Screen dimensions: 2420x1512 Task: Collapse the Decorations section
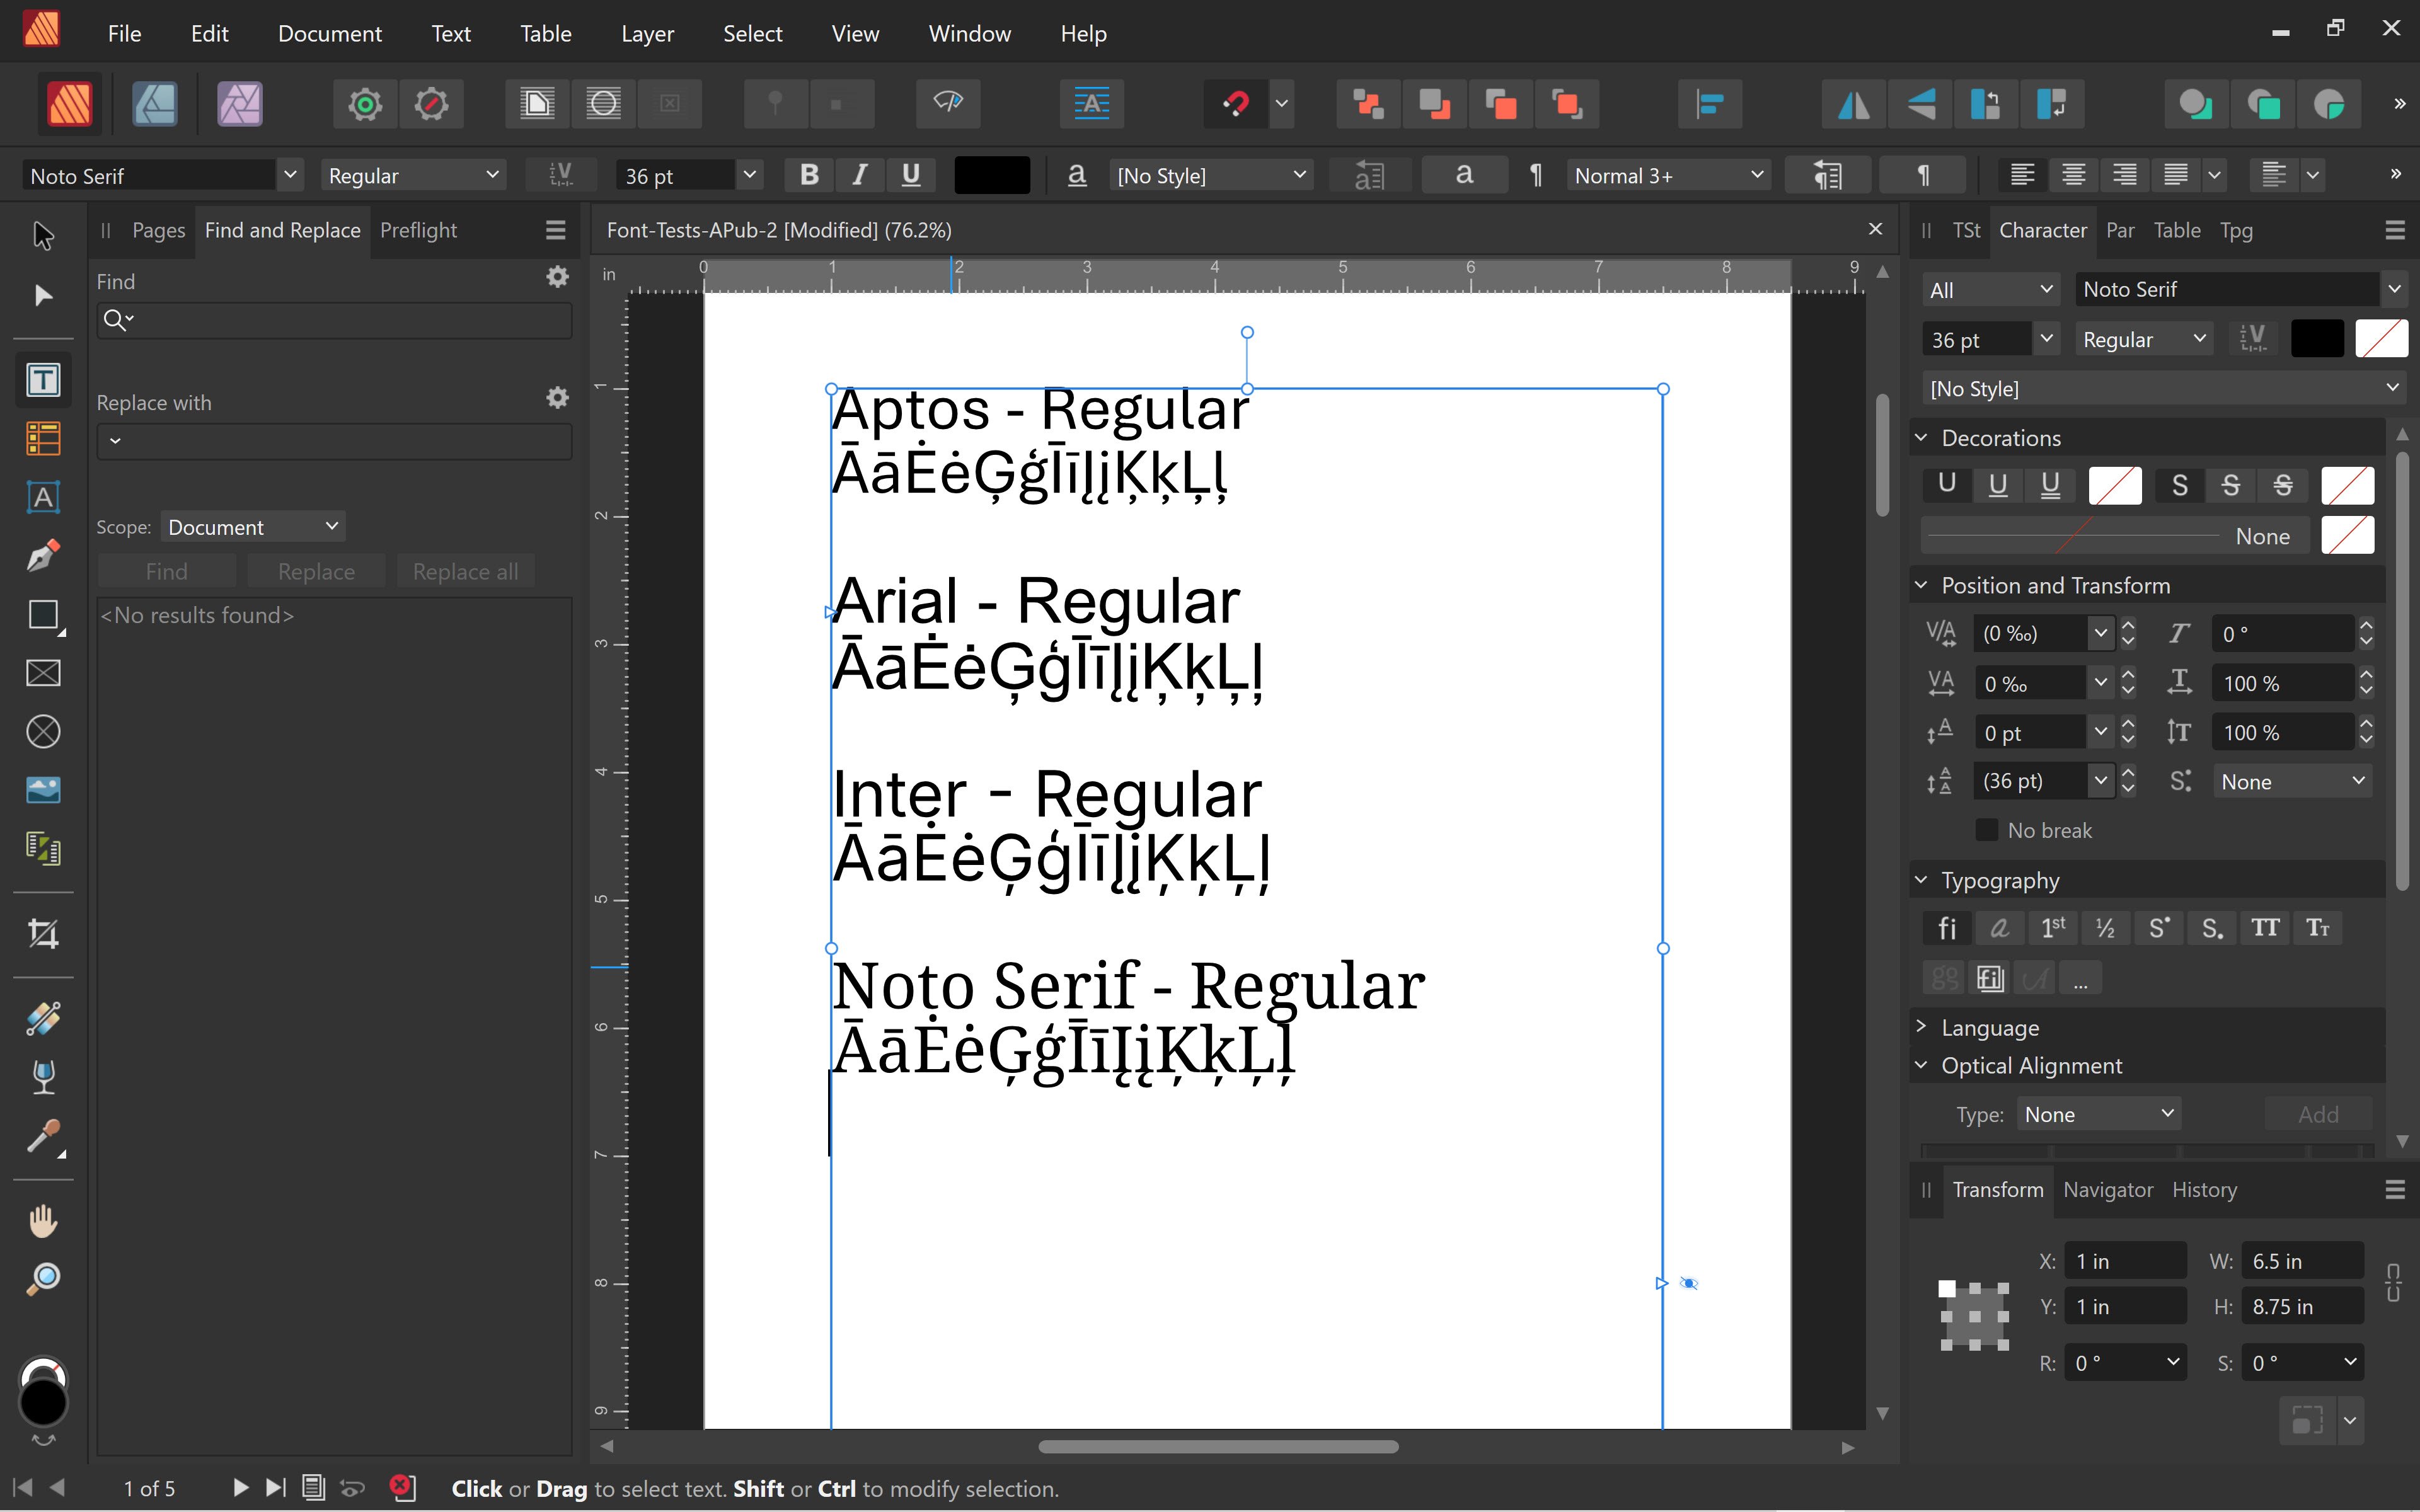tap(1921, 438)
